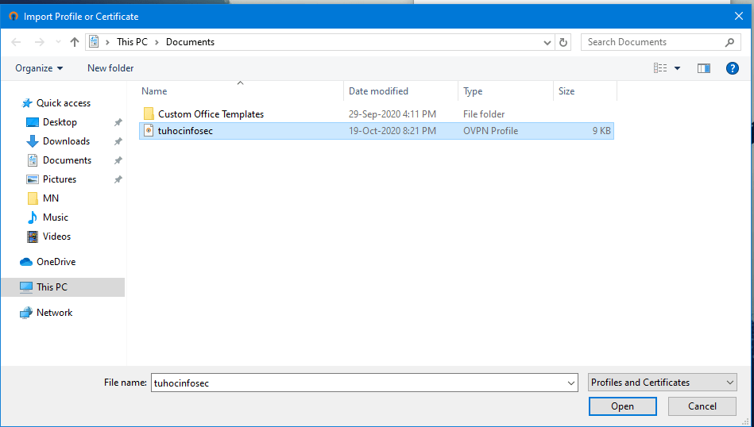Viewport: 754px width, 427px height.
Task: Click the Up one level arrow
Action: coord(75,42)
